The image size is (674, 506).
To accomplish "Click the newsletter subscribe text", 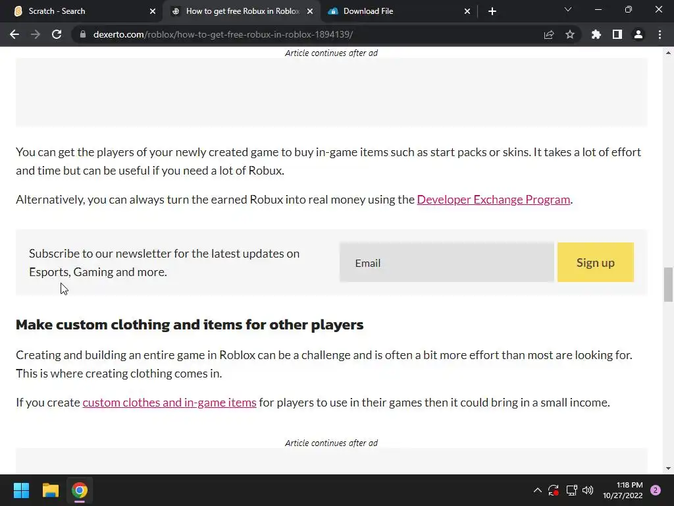I will click(x=164, y=262).
